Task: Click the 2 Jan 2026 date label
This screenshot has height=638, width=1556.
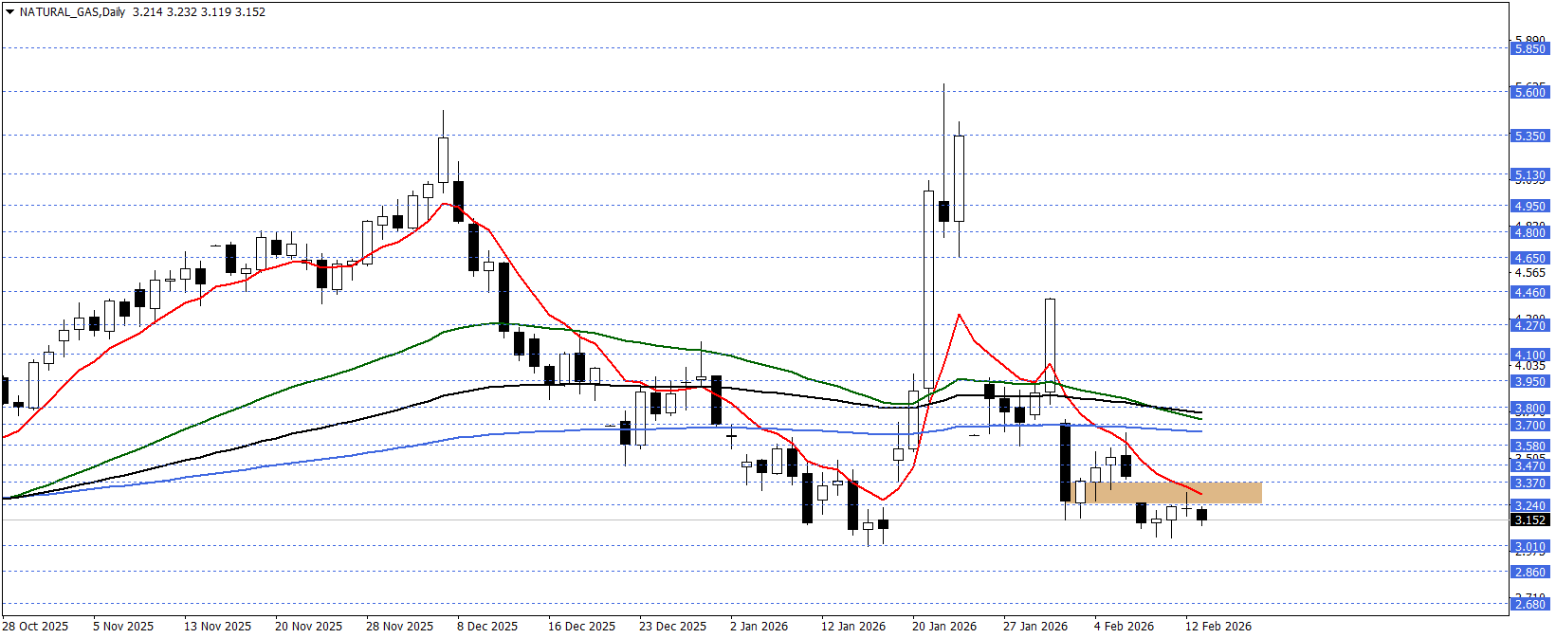Action: point(759,627)
